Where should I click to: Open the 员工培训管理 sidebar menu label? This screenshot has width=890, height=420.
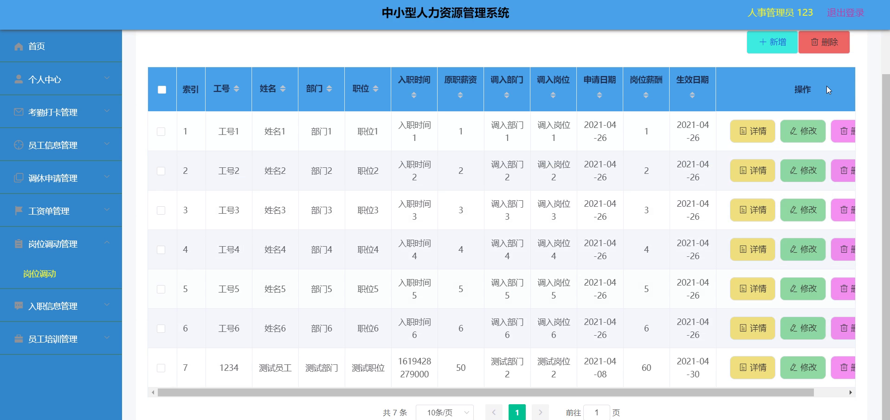pos(53,339)
